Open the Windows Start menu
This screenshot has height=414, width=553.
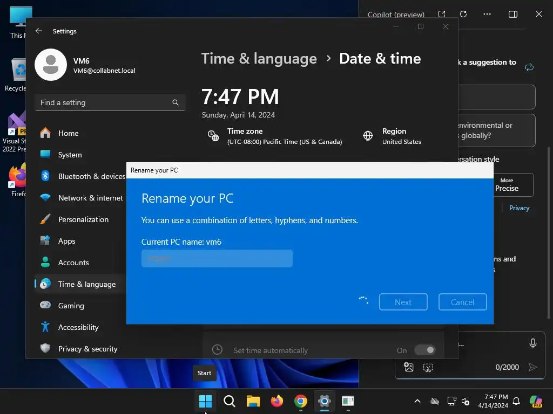coord(205,401)
